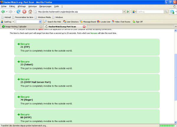Viewport: 177px width, 127px height.
Task: Click the Secure arrow icon for 25 (SMTP)
Action: (19, 79)
